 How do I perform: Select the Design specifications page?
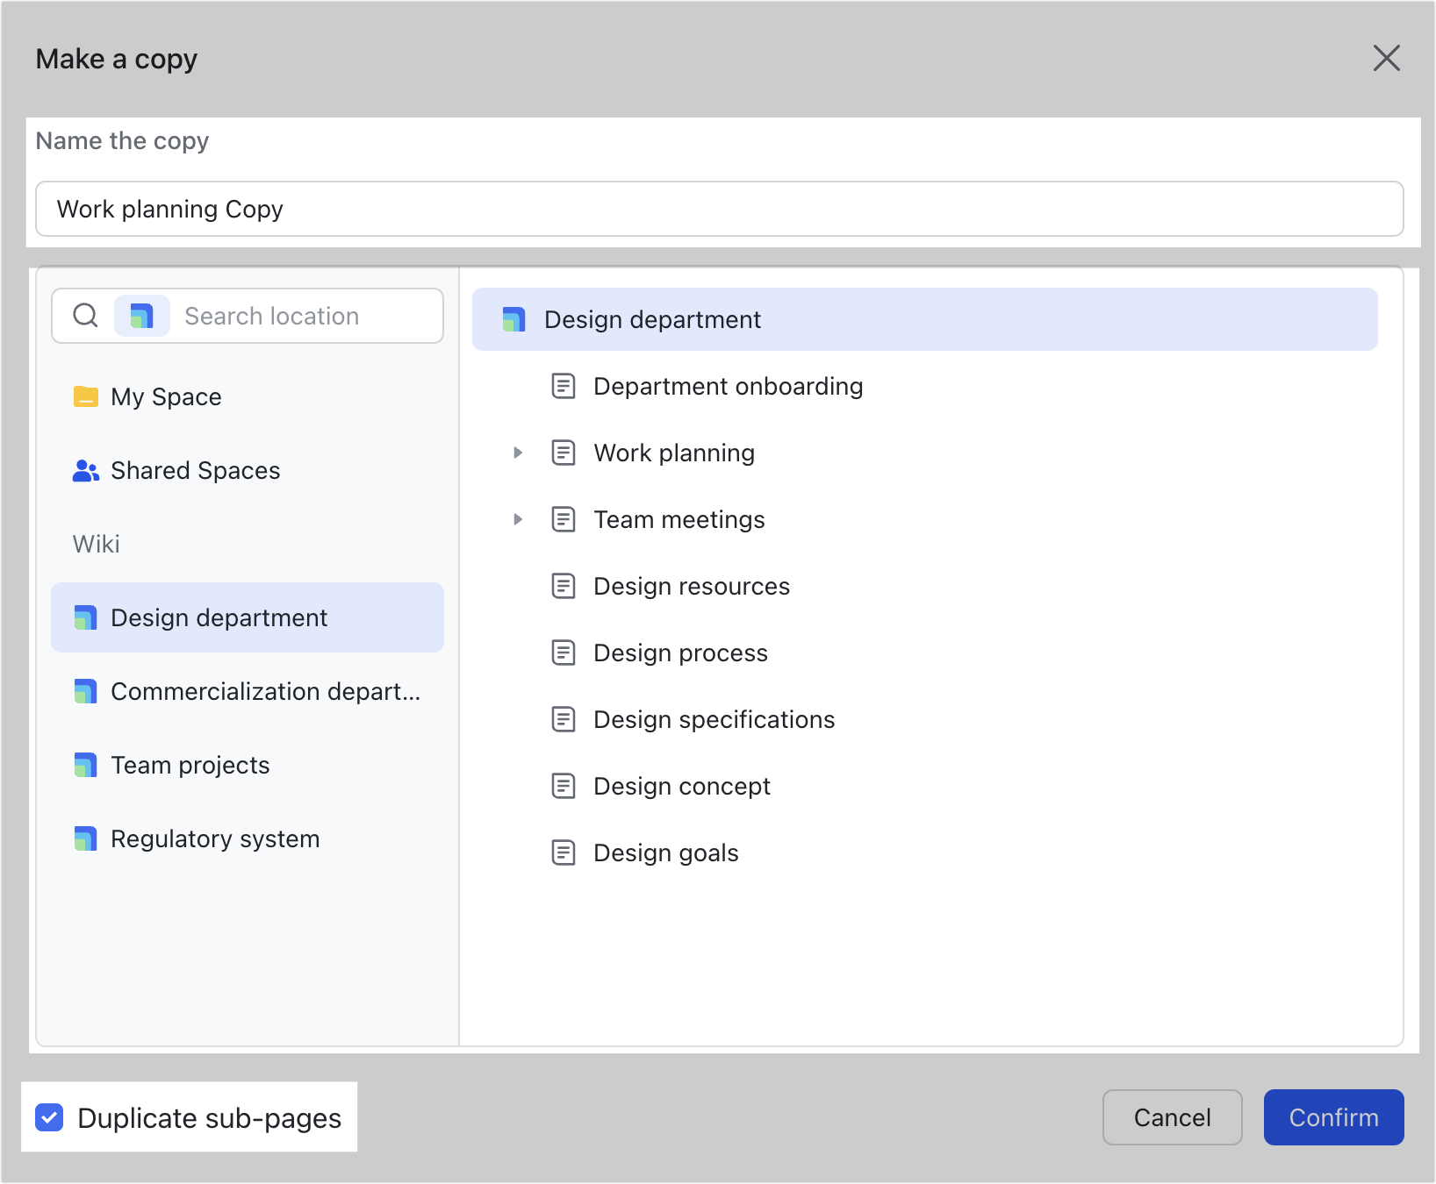(714, 720)
